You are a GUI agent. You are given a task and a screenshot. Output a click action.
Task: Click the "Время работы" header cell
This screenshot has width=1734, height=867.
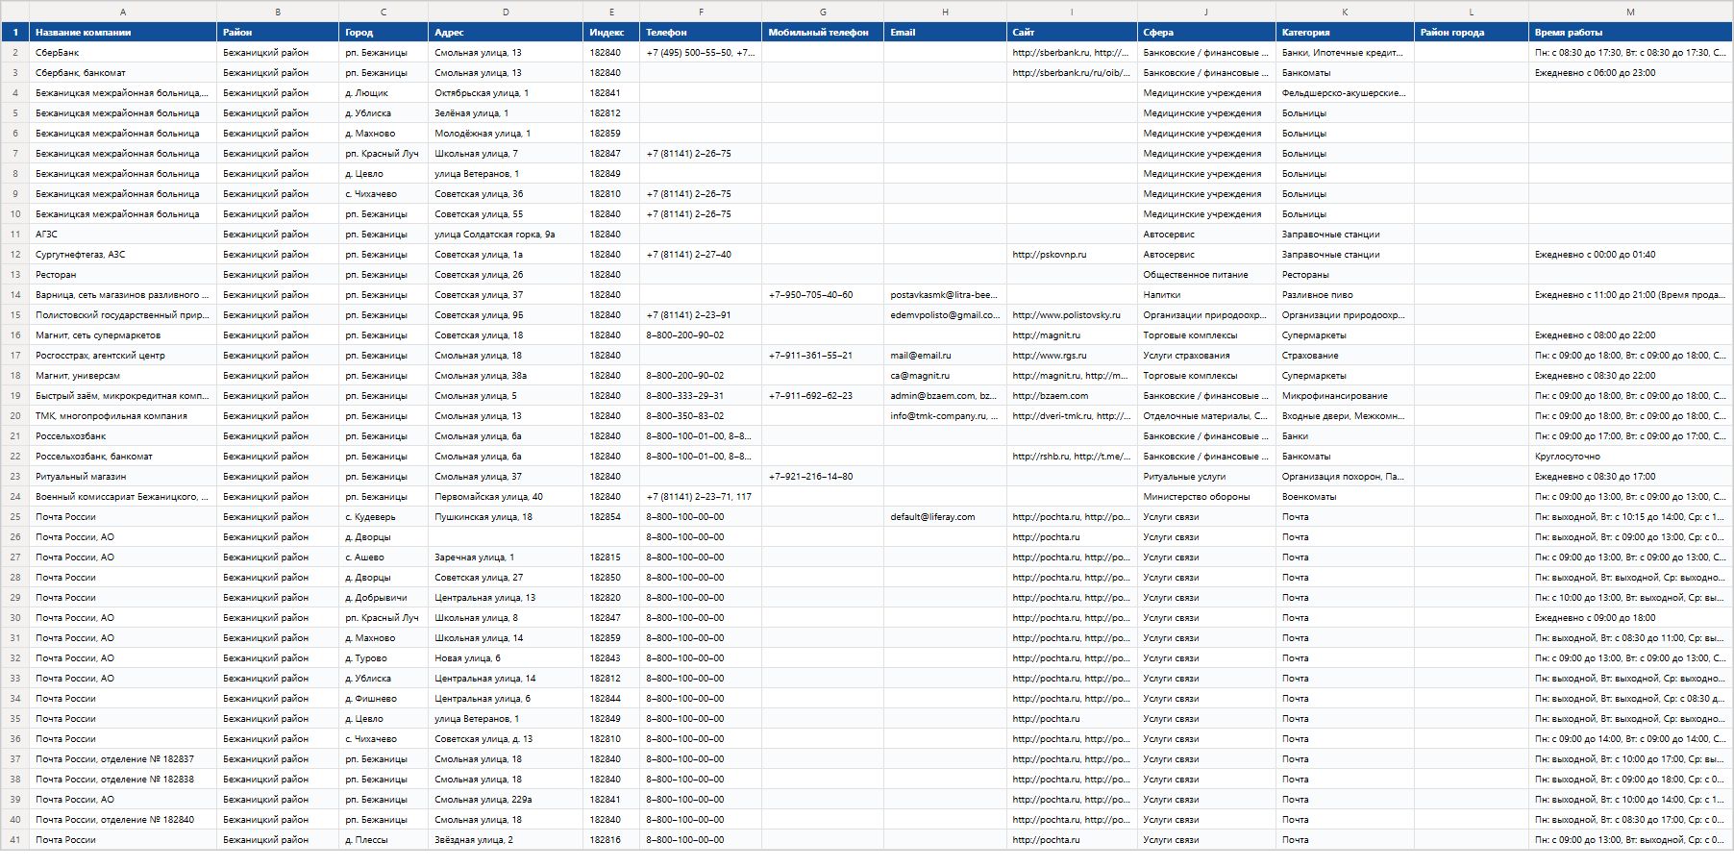pos(1630,33)
